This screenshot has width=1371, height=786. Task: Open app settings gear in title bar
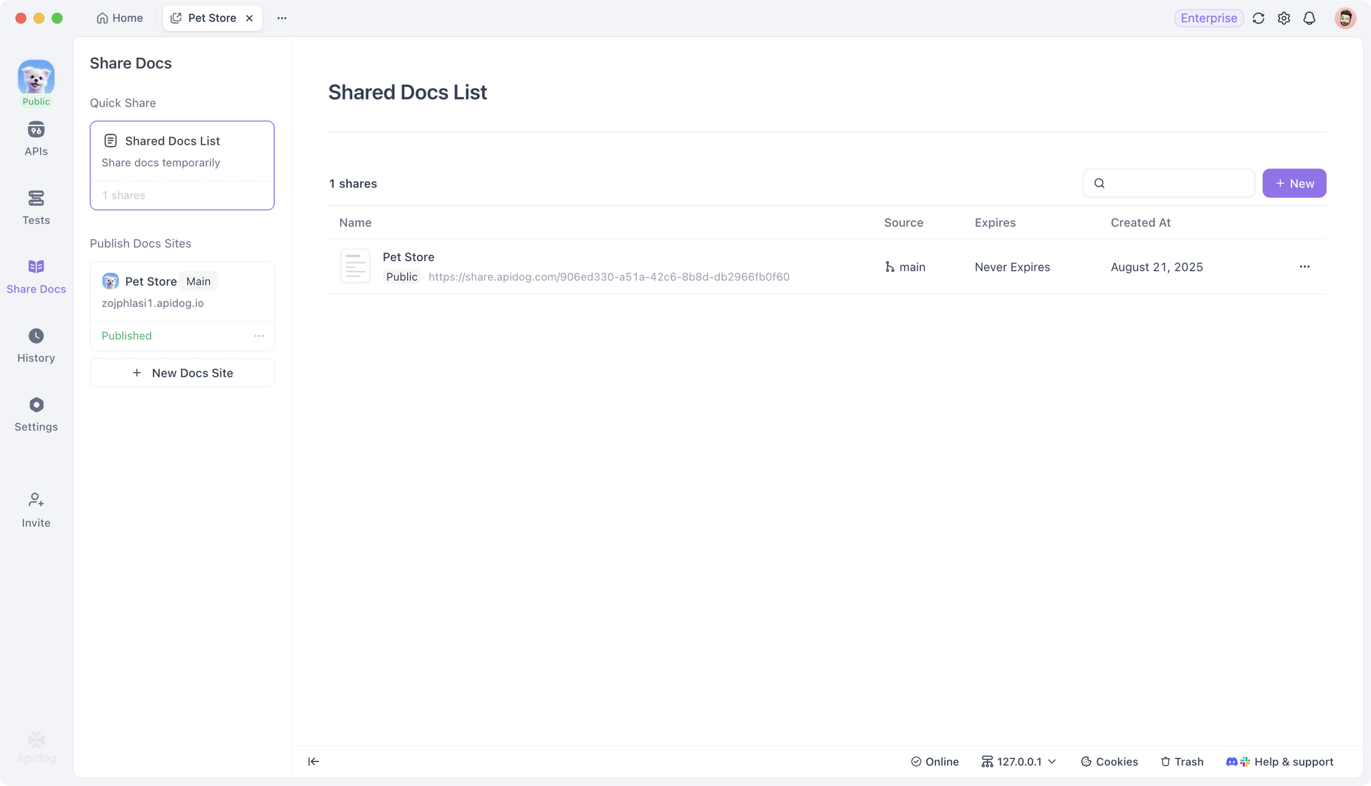pos(1284,19)
